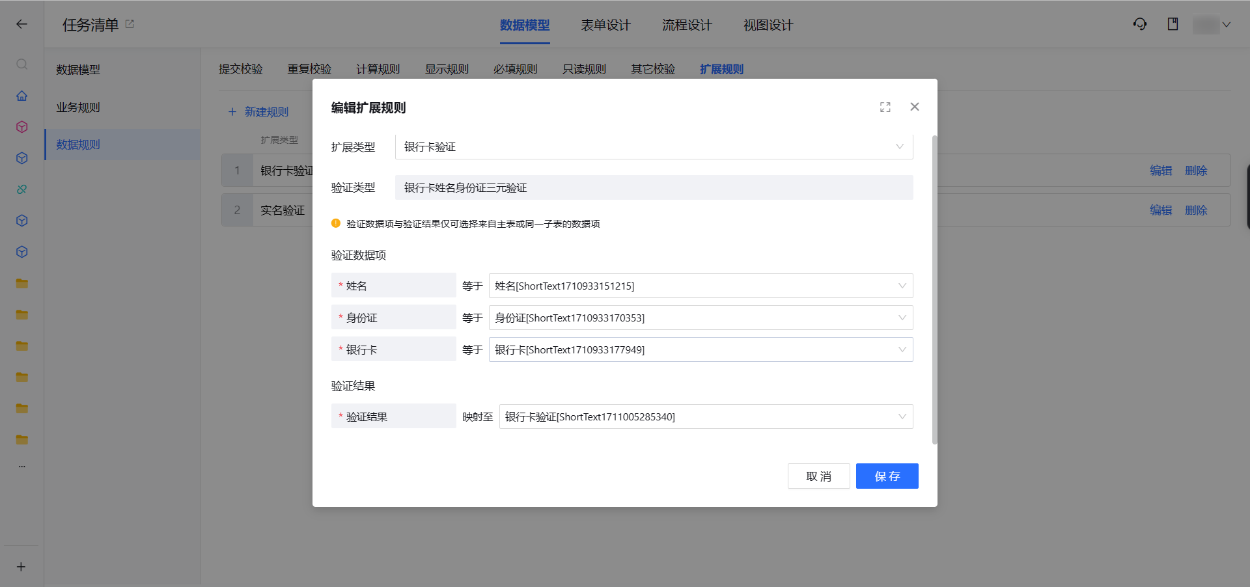Open the 其它校验 rule tab
This screenshot has width=1250, height=587.
[653, 69]
